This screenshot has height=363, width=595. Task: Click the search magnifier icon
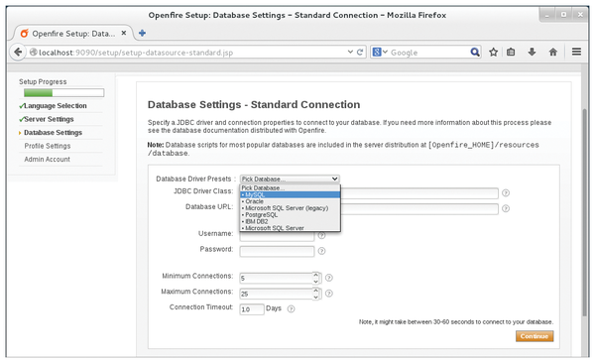click(x=475, y=52)
